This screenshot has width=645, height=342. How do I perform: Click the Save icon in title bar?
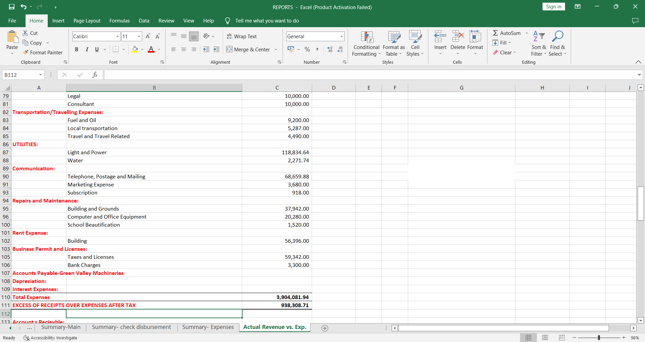point(12,7)
